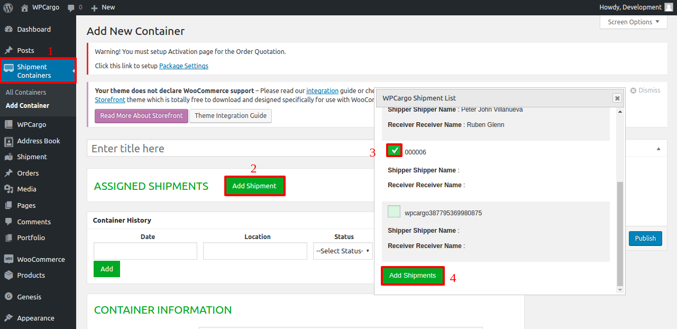Image resolution: width=677 pixels, height=329 pixels.
Task: Click the Address Book icon
Action: (8, 141)
